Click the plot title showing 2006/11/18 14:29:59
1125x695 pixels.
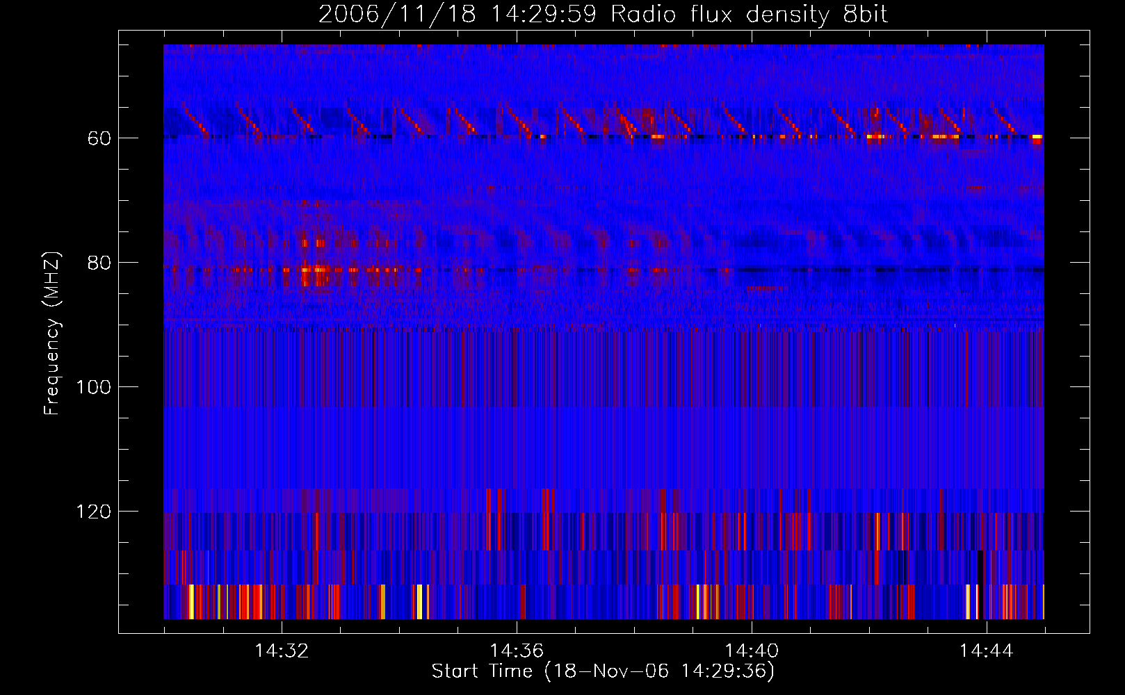603,15
